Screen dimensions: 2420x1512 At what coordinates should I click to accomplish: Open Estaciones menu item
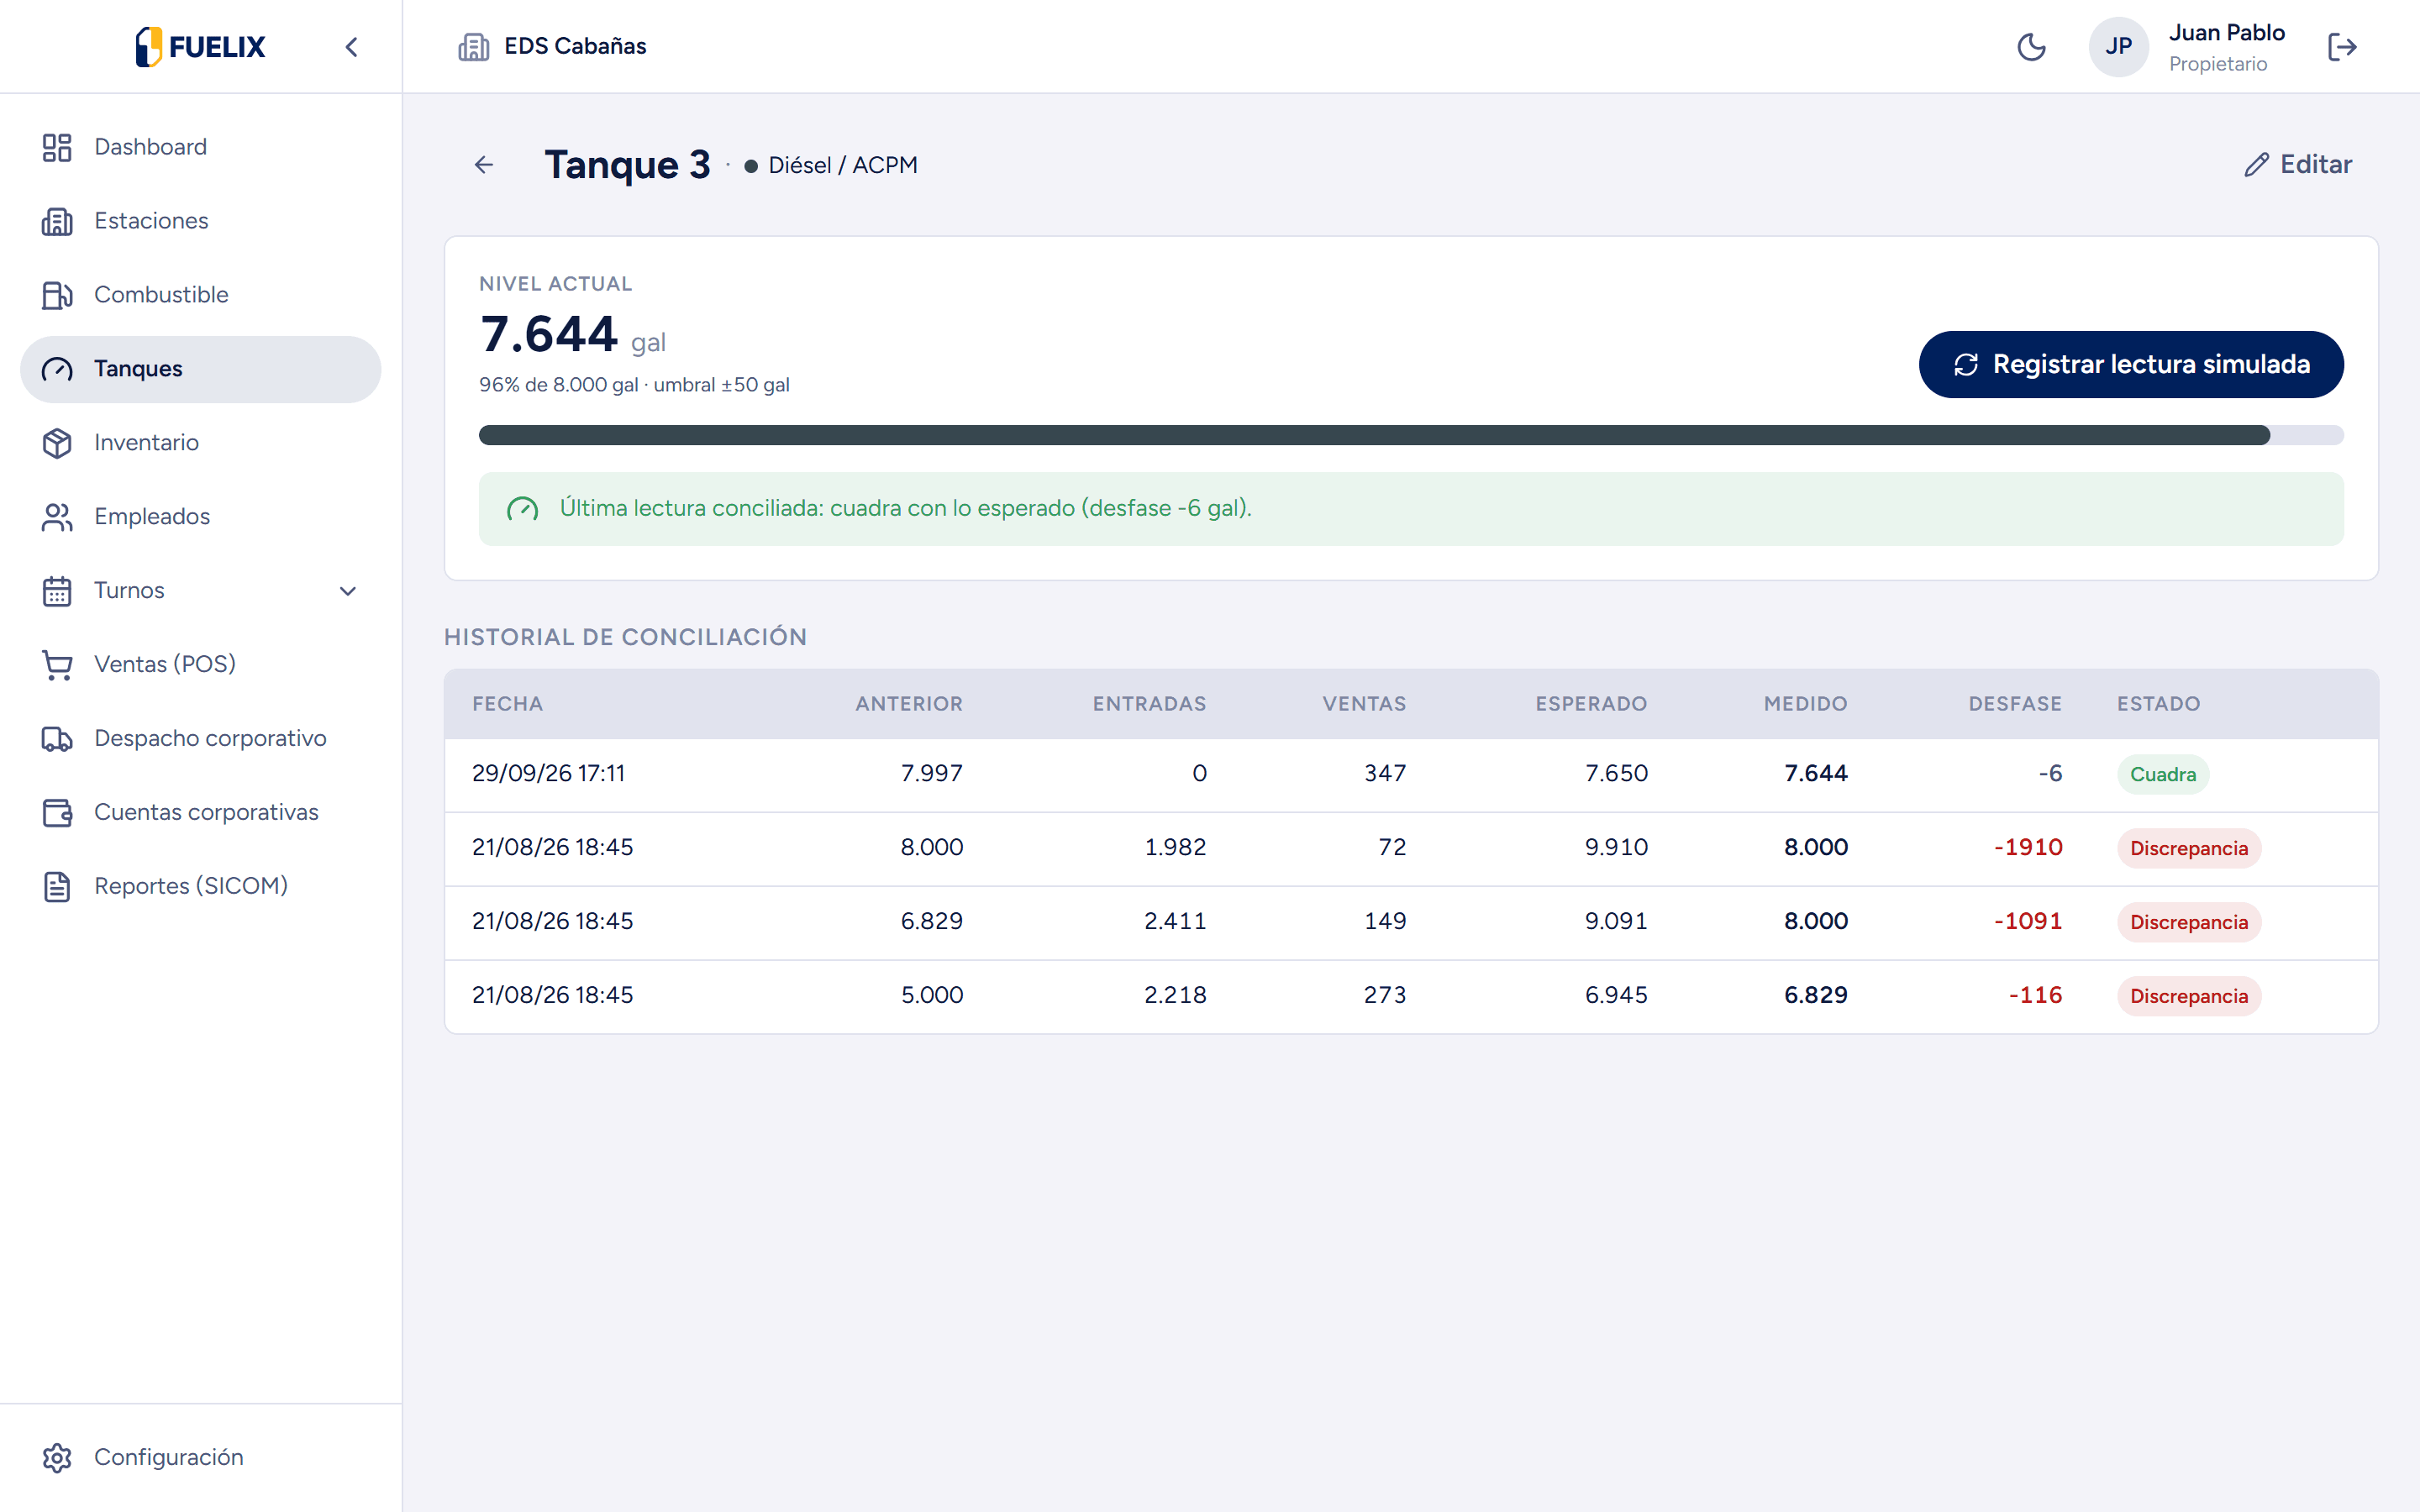(x=200, y=221)
